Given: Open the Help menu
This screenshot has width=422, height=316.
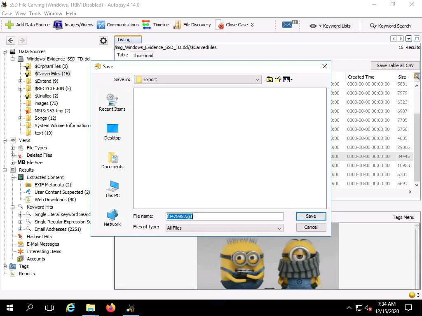Looking at the screenshot, I should pyautogui.click(x=71, y=14).
